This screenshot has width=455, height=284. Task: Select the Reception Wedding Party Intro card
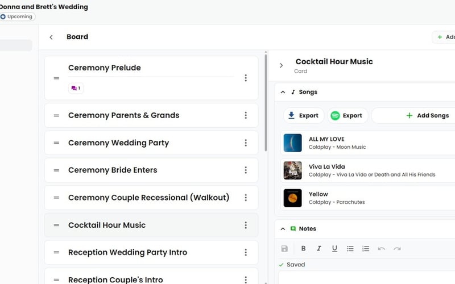[151, 252]
